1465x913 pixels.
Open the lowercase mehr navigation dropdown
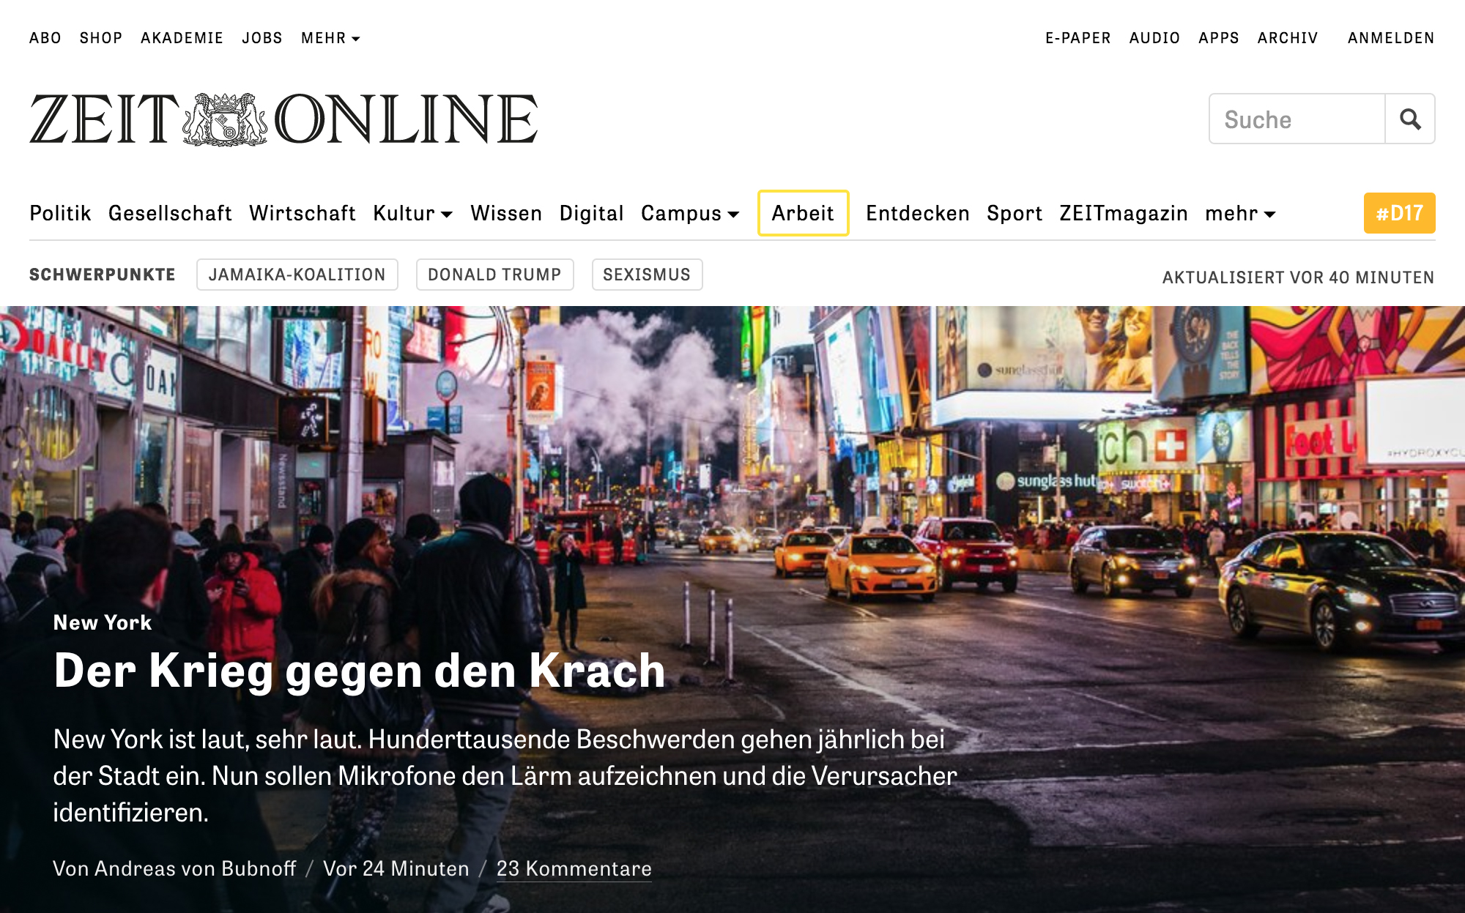click(x=1240, y=213)
